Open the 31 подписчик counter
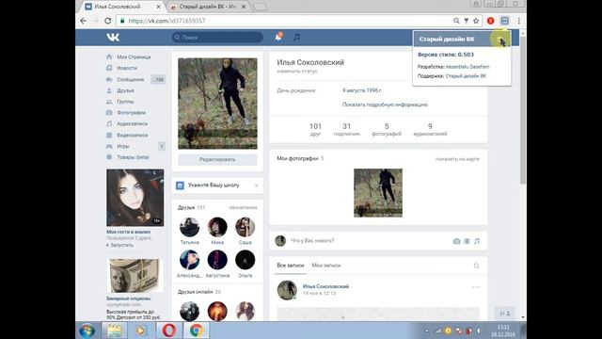602x339 pixels. [347, 129]
